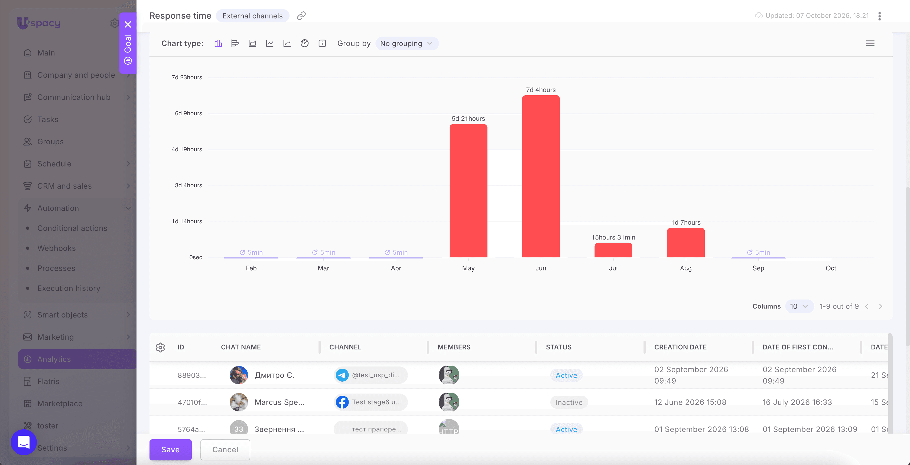
Task: Select stacked column chart type icon
Action: (252, 43)
